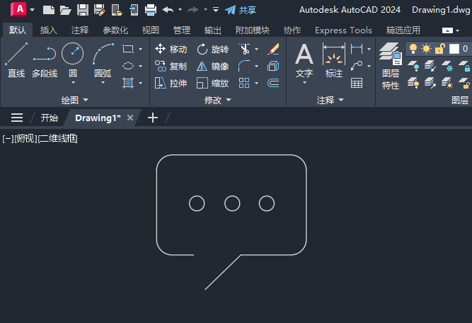Click the New drawing icon
Screen dimensions: 472x323
click(x=49, y=10)
